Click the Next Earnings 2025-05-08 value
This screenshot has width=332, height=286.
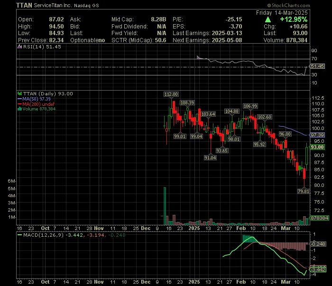point(227,40)
